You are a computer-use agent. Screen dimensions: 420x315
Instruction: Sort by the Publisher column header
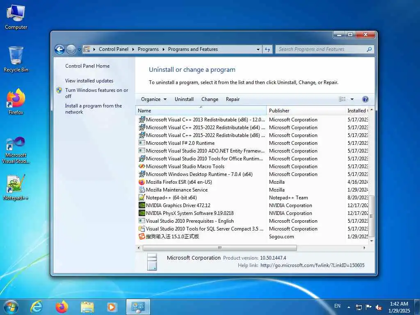pos(306,111)
